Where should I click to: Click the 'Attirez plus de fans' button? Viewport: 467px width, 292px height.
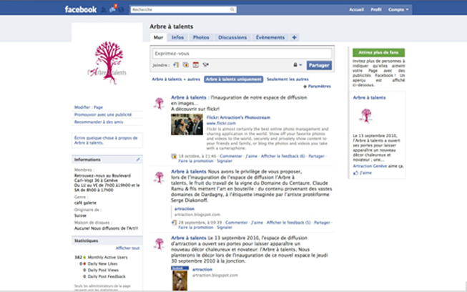378,53
